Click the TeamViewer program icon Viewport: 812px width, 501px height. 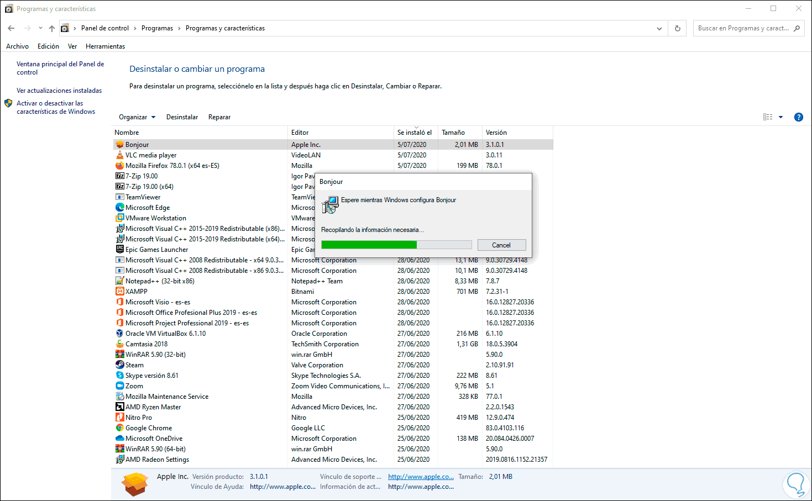click(x=119, y=197)
